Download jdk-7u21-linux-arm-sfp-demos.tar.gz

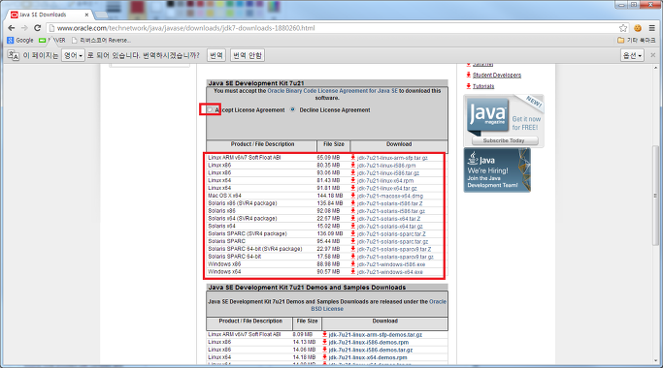coord(375,335)
